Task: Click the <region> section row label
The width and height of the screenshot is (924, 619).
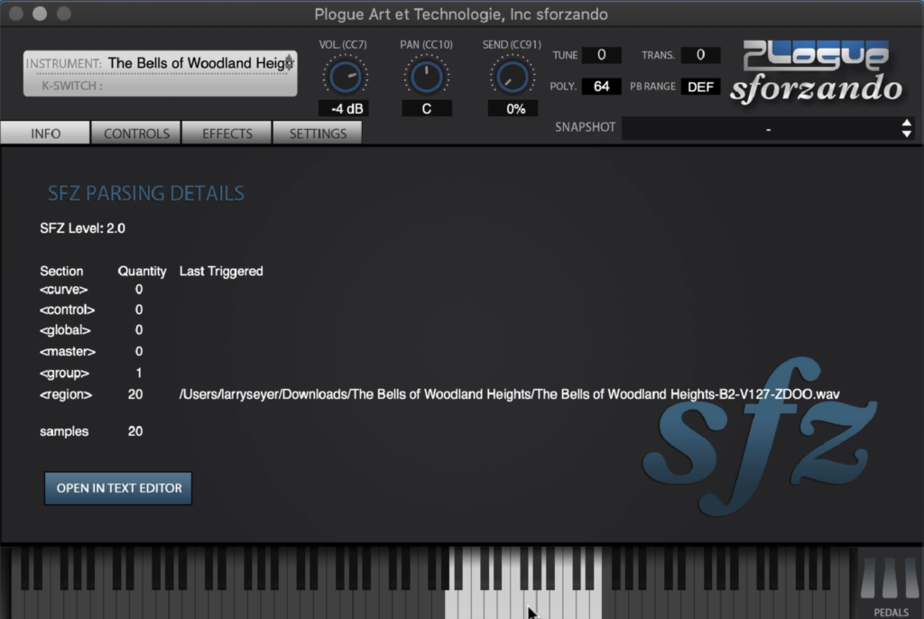Action: pyautogui.click(x=65, y=394)
